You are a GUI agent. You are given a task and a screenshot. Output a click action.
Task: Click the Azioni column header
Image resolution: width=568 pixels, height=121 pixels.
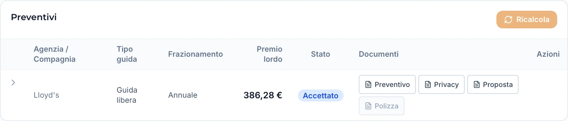tap(548, 54)
